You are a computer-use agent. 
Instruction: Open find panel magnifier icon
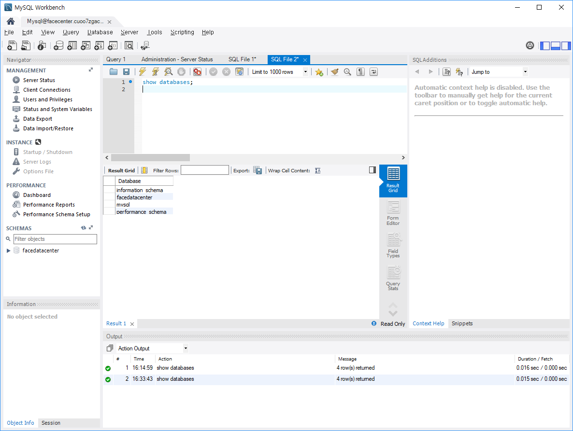[x=347, y=72]
